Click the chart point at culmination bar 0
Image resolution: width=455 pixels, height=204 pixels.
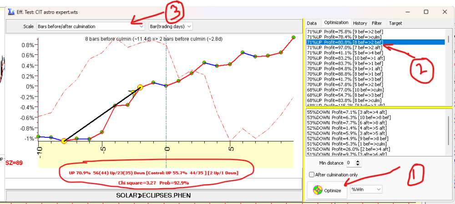166,86
